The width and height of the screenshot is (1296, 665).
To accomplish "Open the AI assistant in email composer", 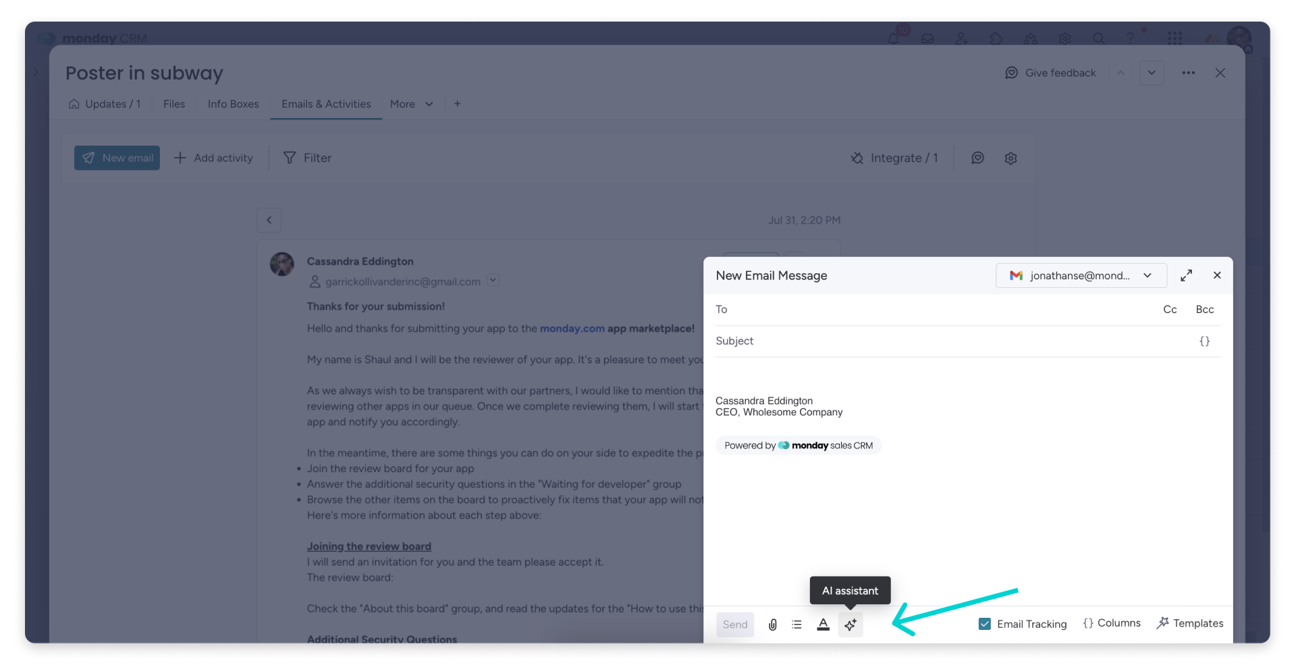I will (850, 625).
